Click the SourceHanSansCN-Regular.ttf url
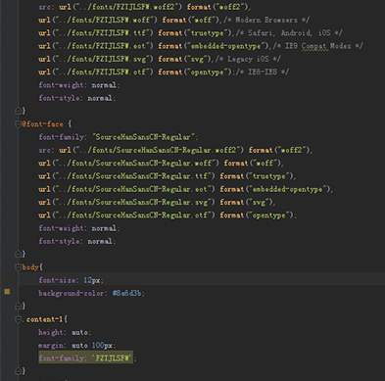Image resolution: width=385 pixels, height=381 pixels. click(126, 176)
